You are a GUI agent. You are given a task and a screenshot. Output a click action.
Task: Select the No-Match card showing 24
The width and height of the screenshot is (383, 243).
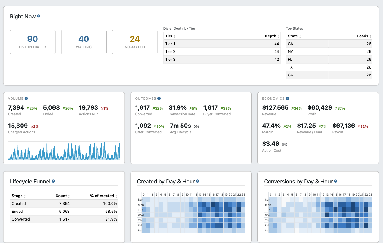pos(135,42)
